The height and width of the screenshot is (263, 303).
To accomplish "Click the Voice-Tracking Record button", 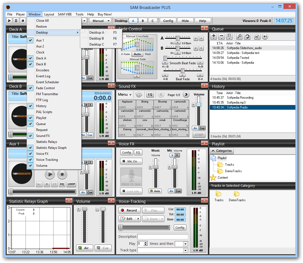I will [x=129, y=210].
